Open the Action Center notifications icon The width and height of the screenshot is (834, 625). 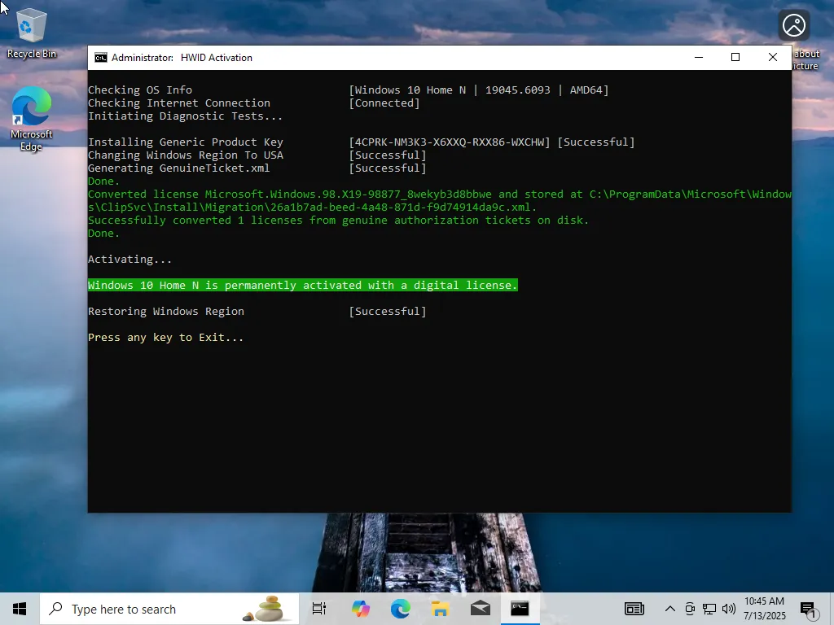[809, 610]
